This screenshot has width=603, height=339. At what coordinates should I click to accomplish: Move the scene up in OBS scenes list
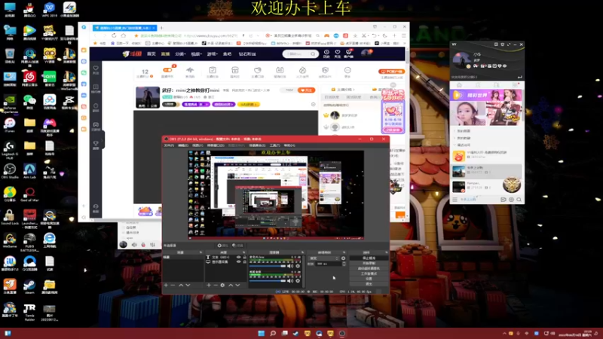click(x=181, y=286)
